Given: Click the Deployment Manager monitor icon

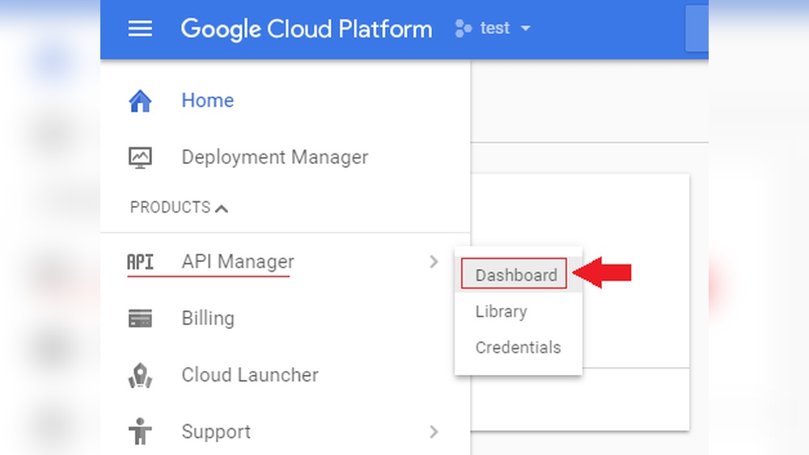Looking at the screenshot, I should click(140, 158).
